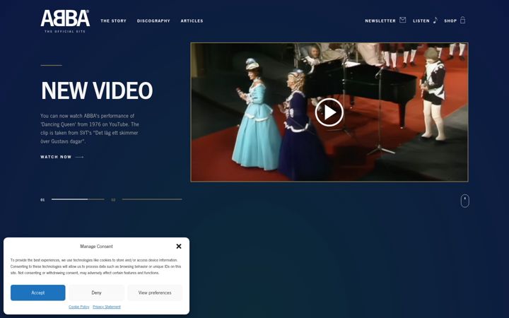Click the slide number 02 label
509x318 pixels.
[x=113, y=200]
